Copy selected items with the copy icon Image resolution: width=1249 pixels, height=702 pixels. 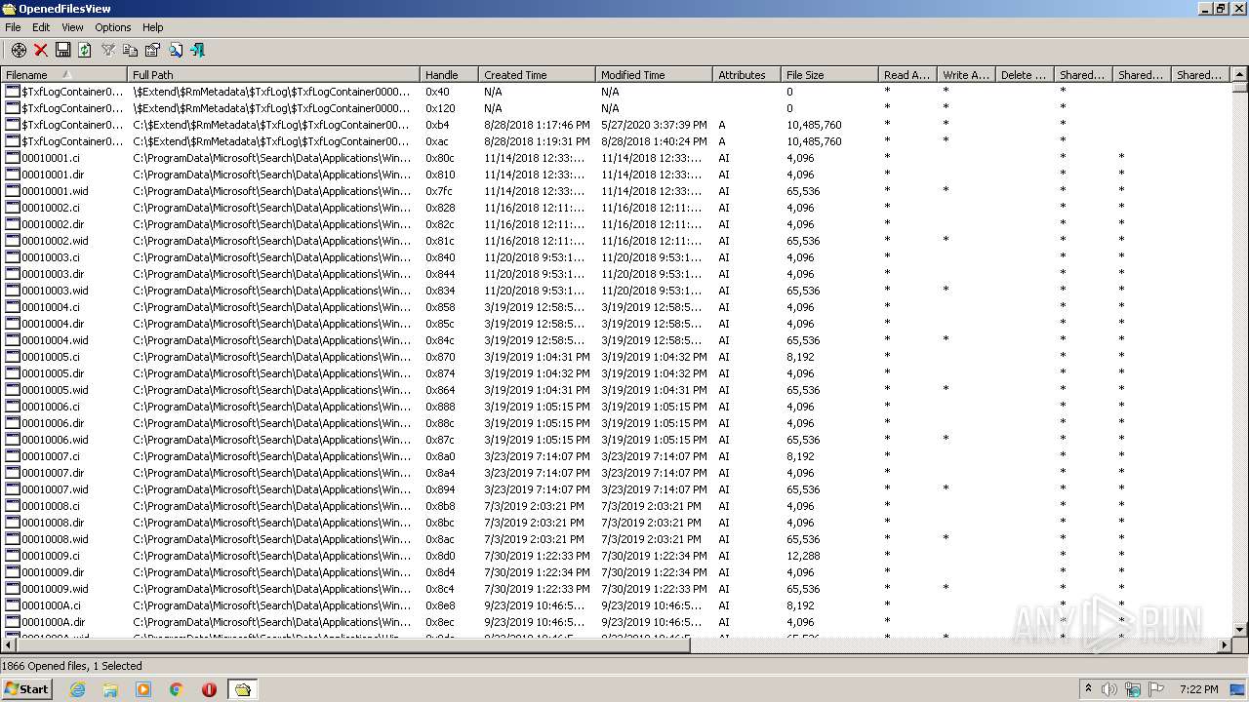130,50
